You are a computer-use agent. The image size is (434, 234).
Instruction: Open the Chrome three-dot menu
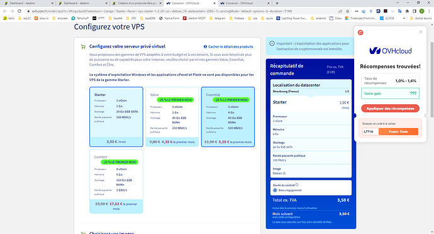pos(430,11)
